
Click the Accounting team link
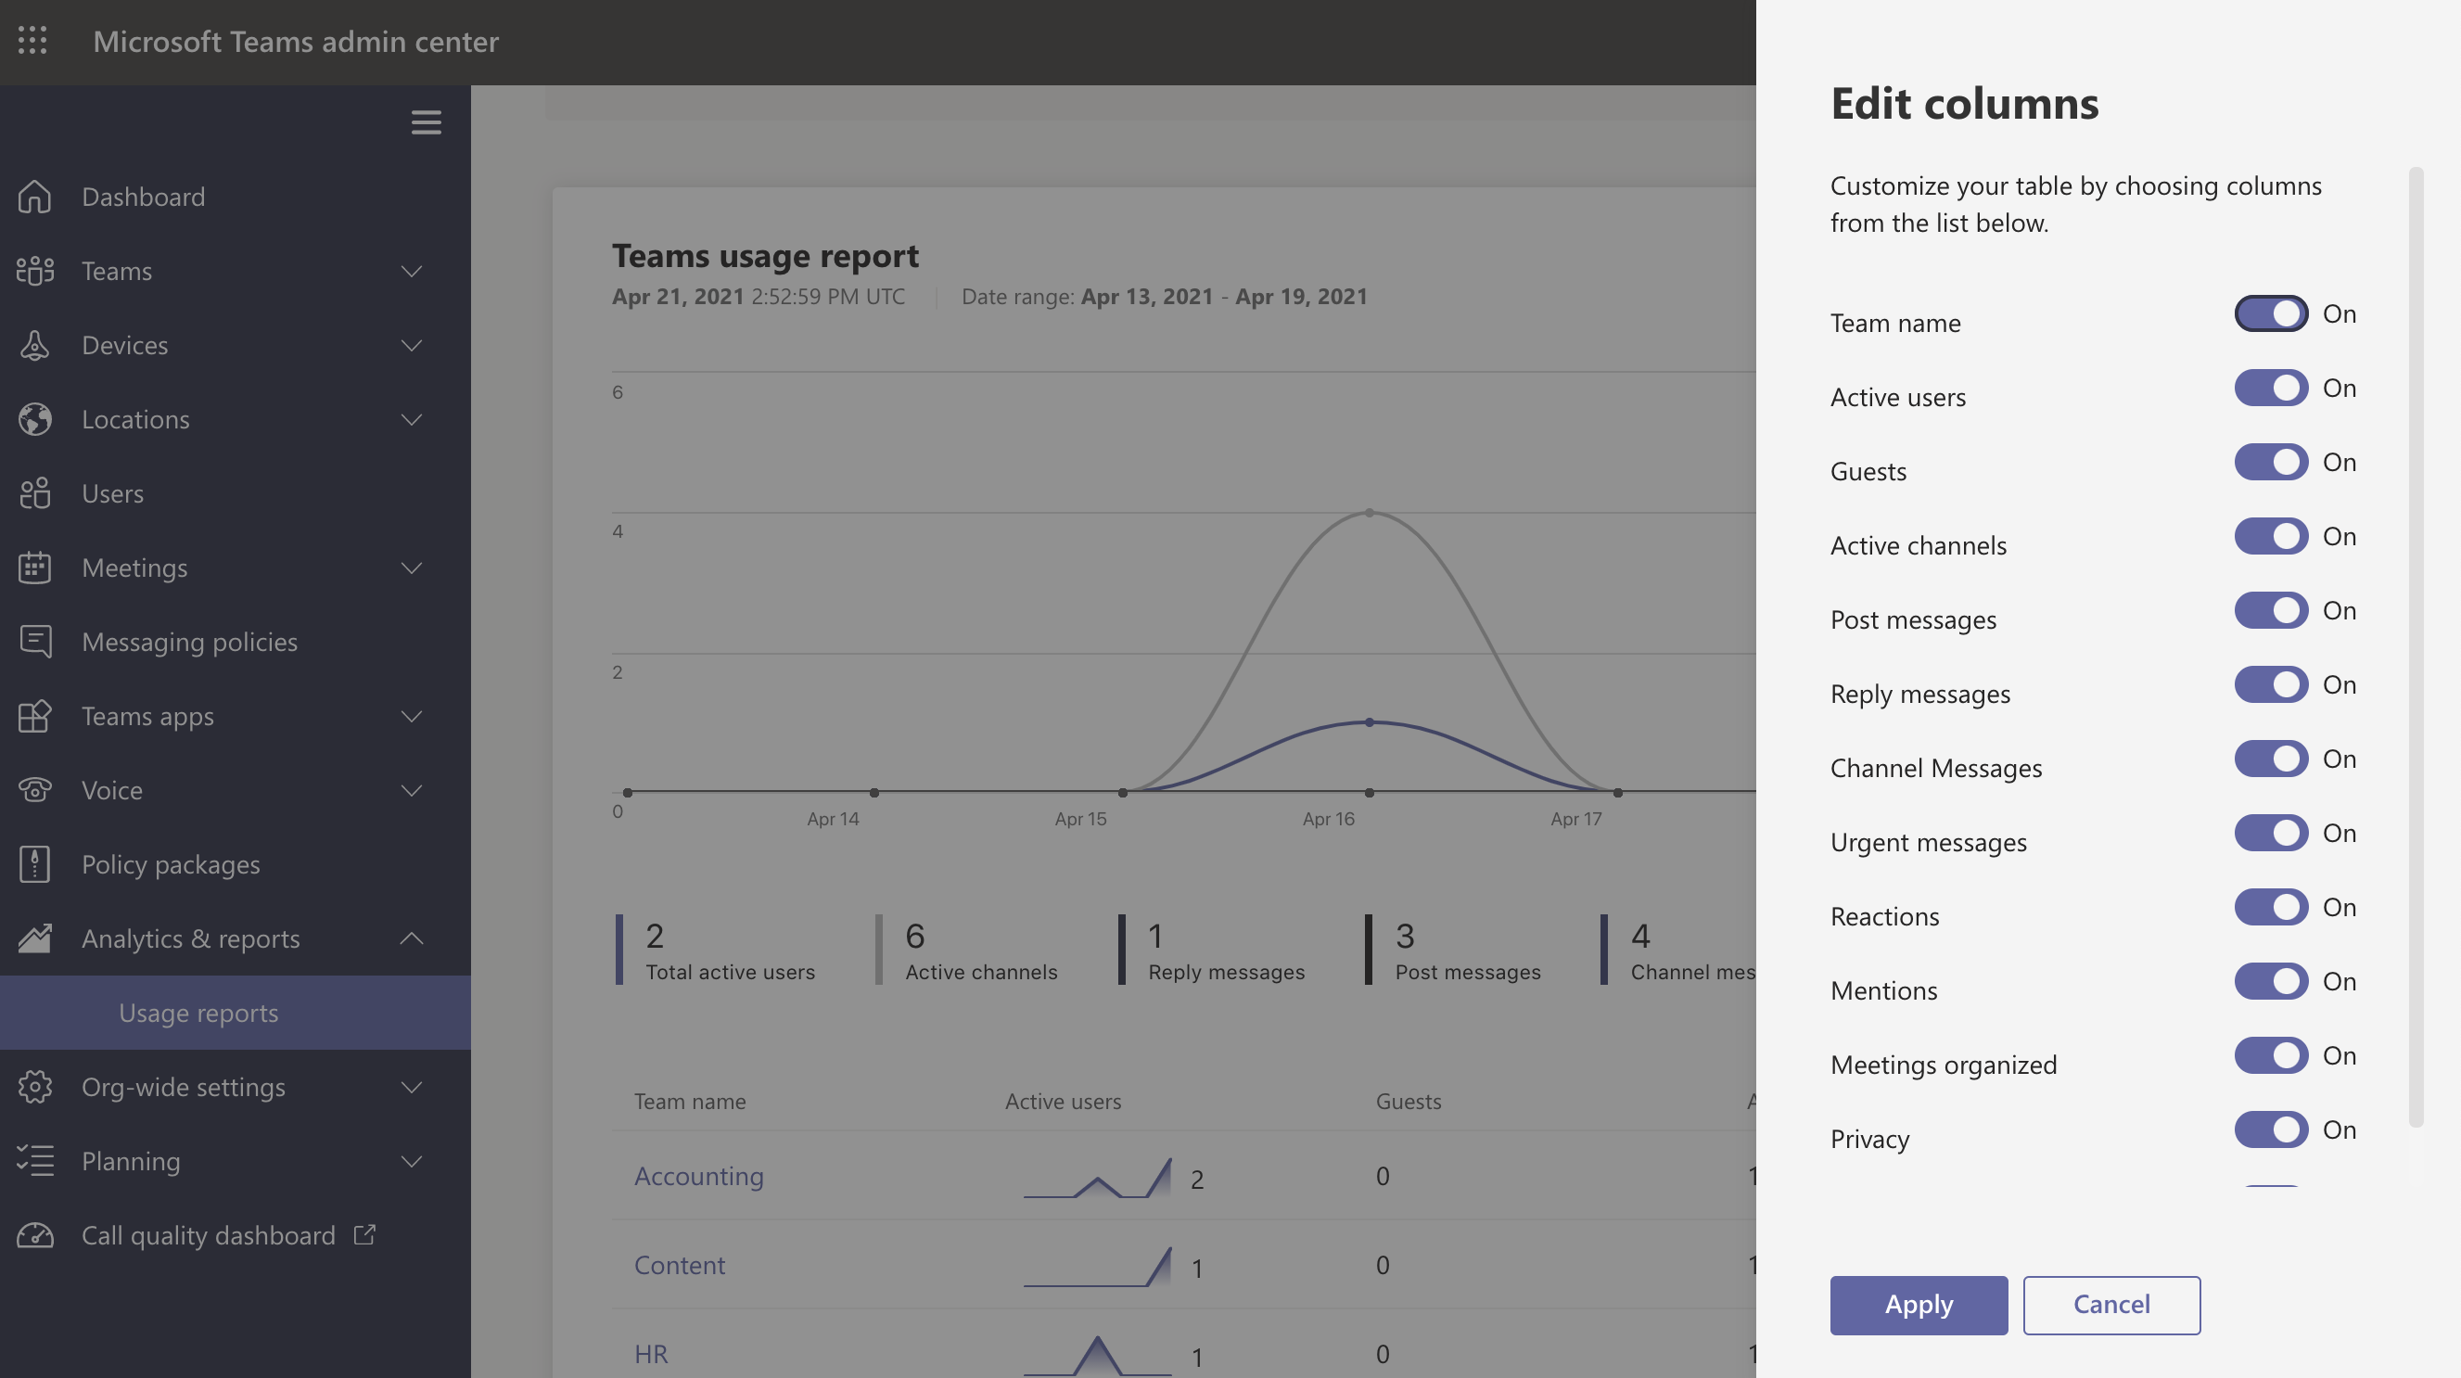point(698,1175)
